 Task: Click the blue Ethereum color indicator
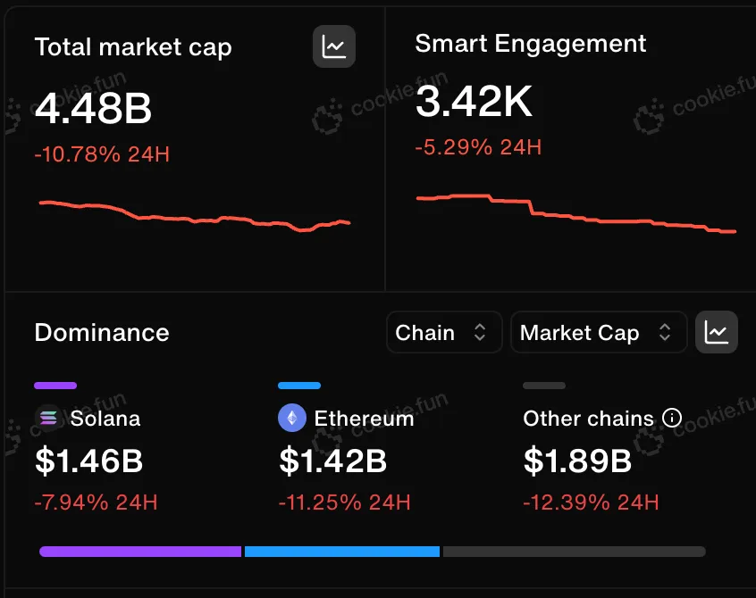[x=299, y=386]
